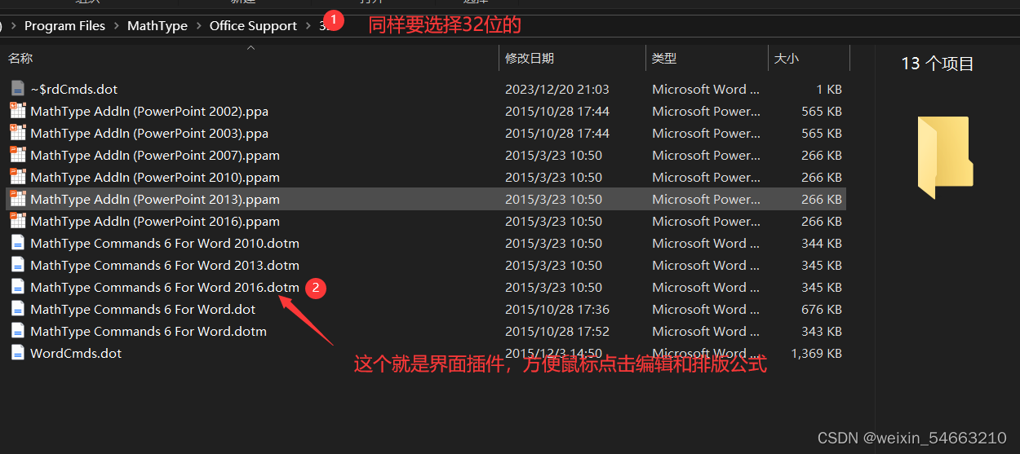
Task: Click the Word 2013.dotm file icon
Action: (18, 265)
